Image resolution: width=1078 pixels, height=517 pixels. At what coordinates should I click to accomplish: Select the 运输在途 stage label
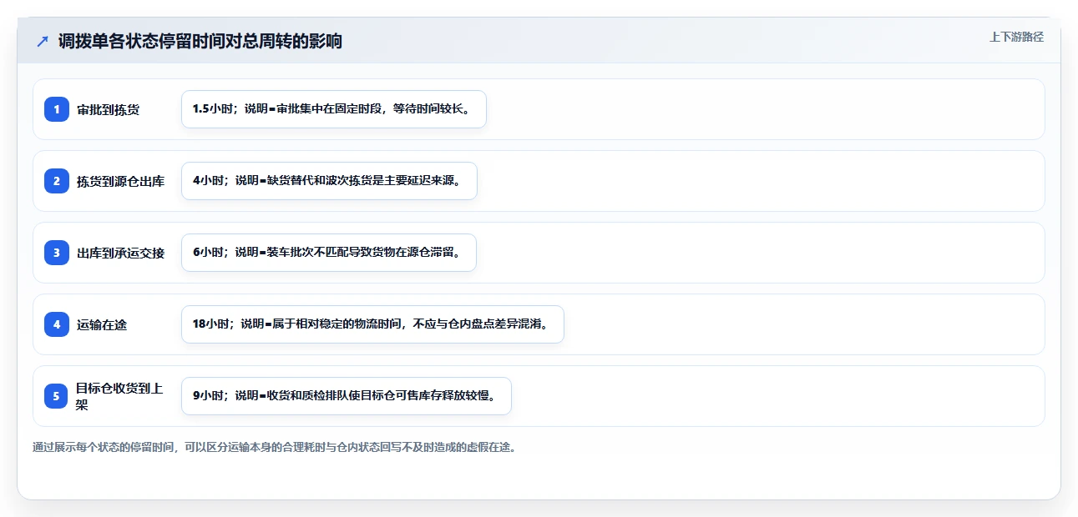102,324
